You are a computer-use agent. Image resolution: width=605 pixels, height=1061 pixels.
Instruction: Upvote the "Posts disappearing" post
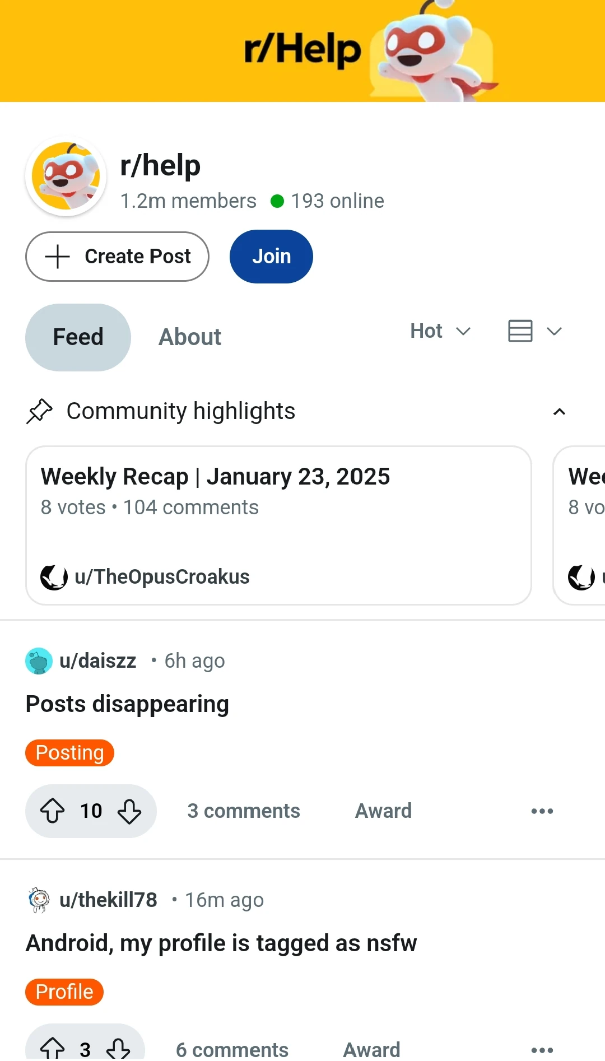tap(52, 811)
